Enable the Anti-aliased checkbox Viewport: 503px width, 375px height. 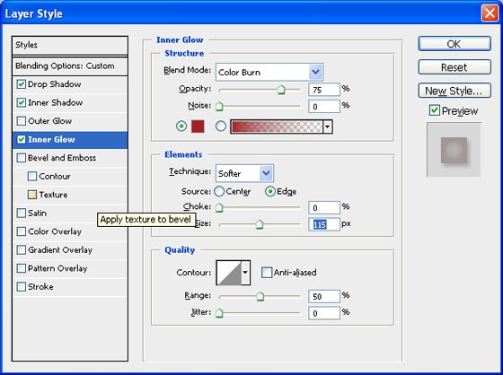266,273
